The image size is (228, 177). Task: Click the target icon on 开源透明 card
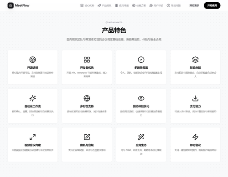point(32,60)
